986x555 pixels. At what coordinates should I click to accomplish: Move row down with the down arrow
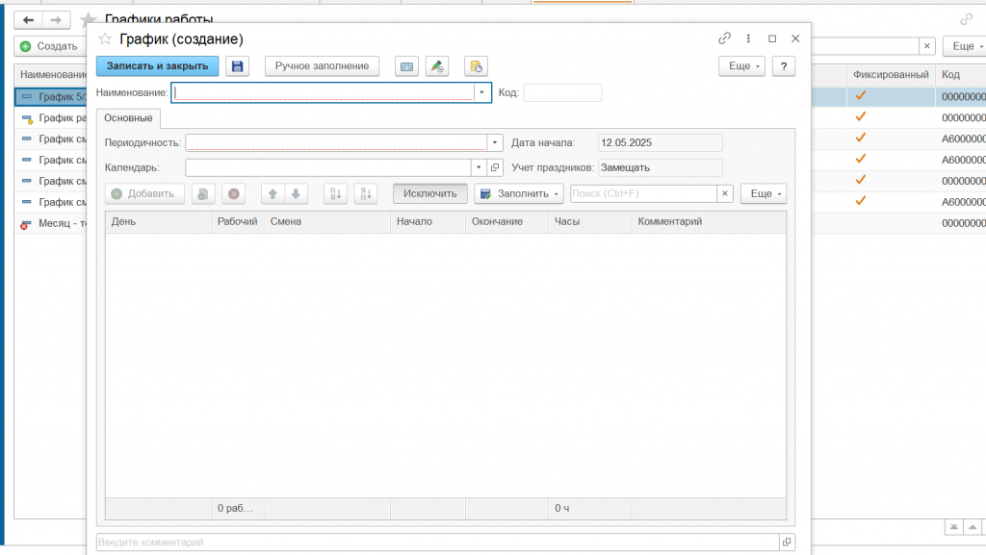click(x=297, y=193)
